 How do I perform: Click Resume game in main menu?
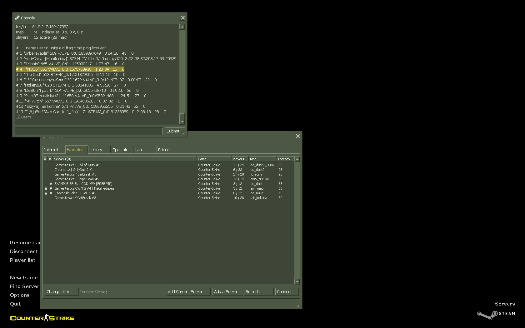pyautogui.click(x=25, y=243)
